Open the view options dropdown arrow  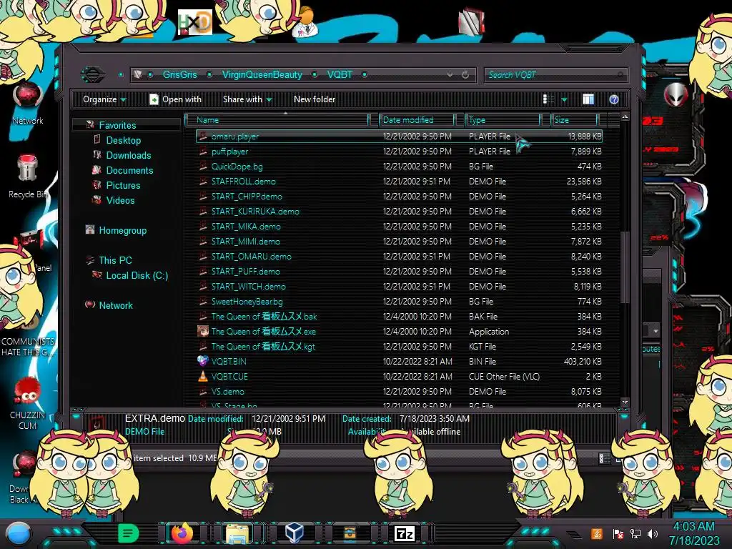(x=564, y=99)
